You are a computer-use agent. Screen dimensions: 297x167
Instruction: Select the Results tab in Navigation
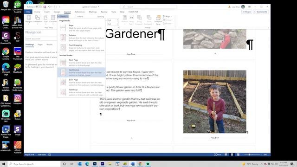tap(50, 45)
